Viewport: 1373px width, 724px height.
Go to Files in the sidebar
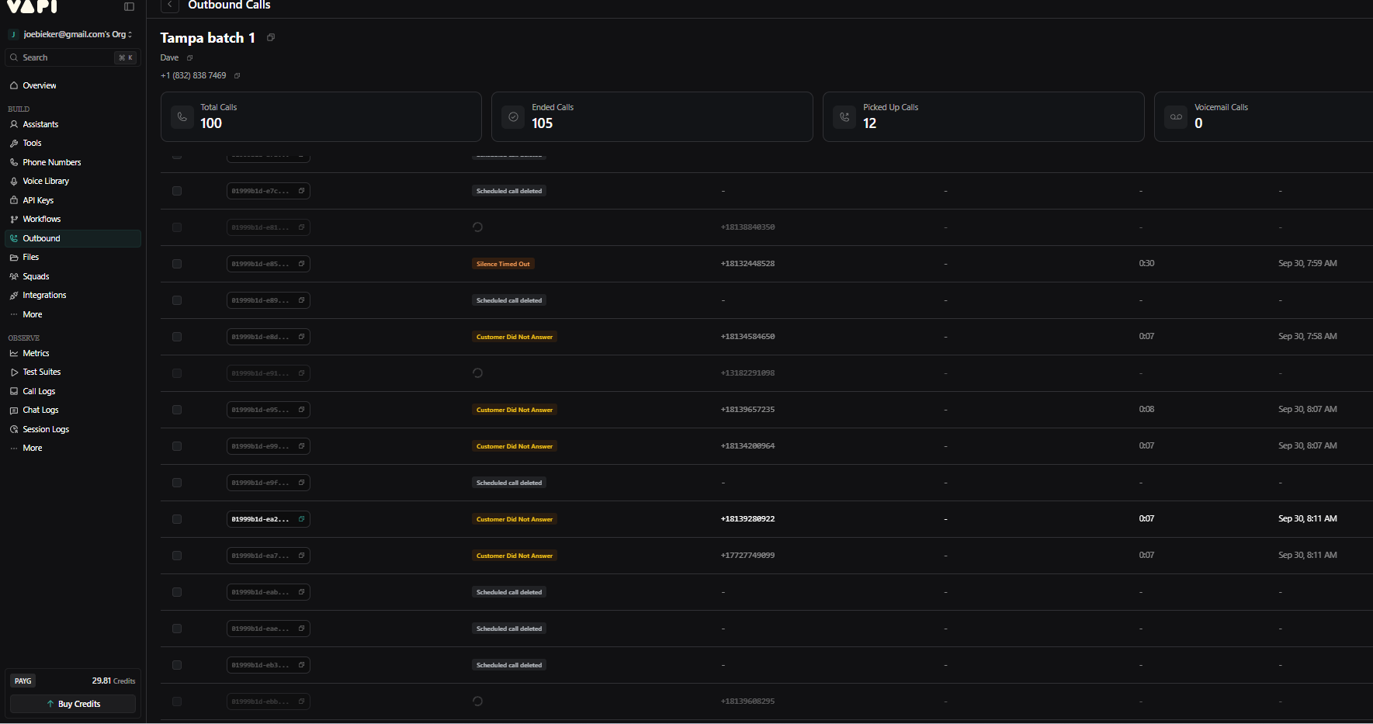click(73, 257)
